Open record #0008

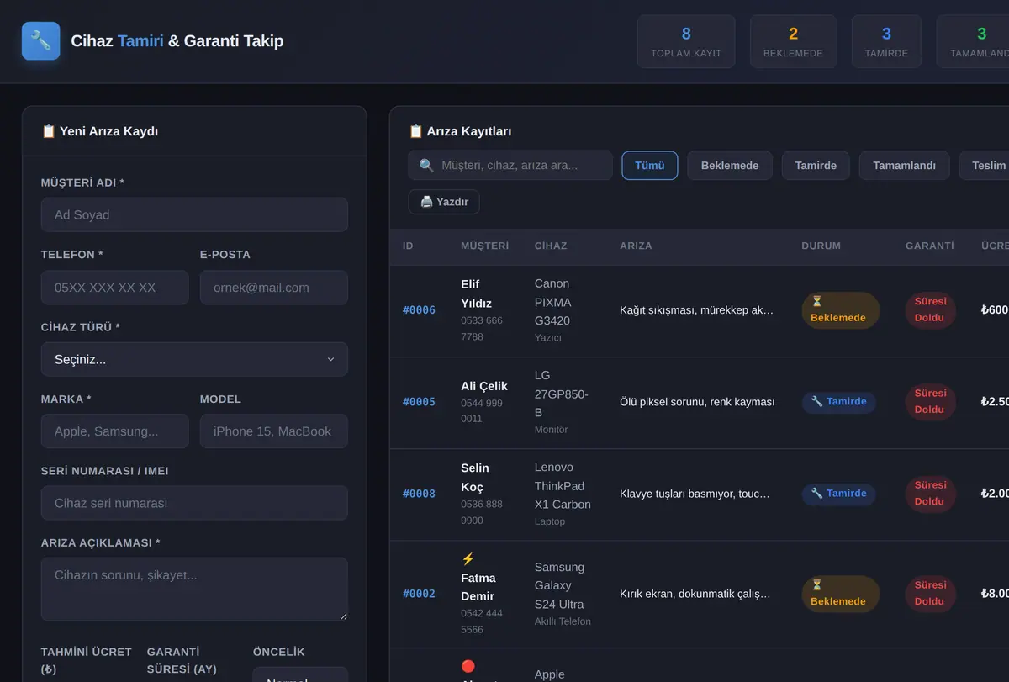pyautogui.click(x=419, y=494)
